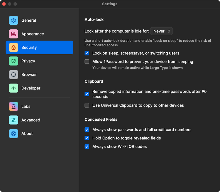220x192 pixels.
Task: Enable Allow 1Password to prevent device sleeping
Action: [87, 62]
